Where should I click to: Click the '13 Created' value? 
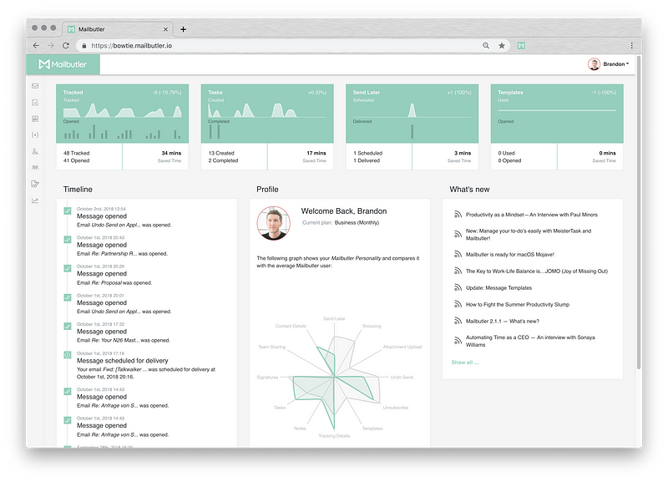pyautogui.click(x=221, y=153)
